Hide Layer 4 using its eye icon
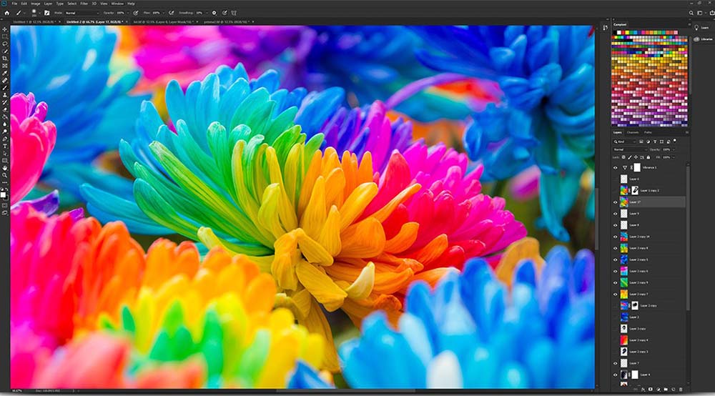 [x=615, y=375]
